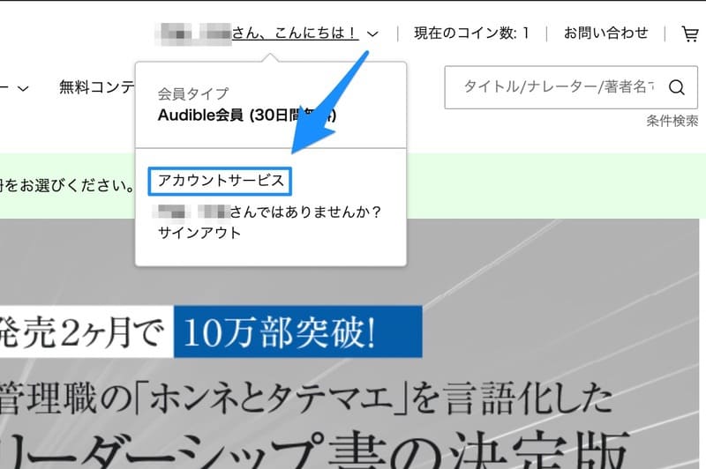The height and width of the screenshot is (469, 706).
Task: Choose サインアウト to sign out
Action: pyautogui.click(x=199, y=233)
